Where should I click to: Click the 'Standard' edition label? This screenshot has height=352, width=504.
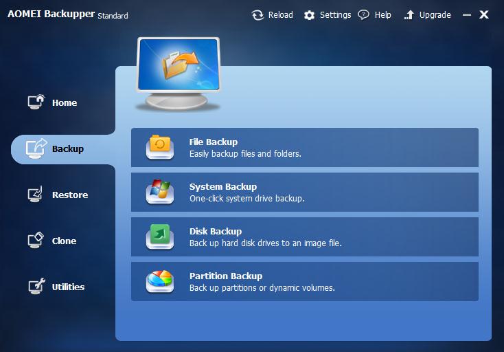pyautogui.click(x=113, y=16)
